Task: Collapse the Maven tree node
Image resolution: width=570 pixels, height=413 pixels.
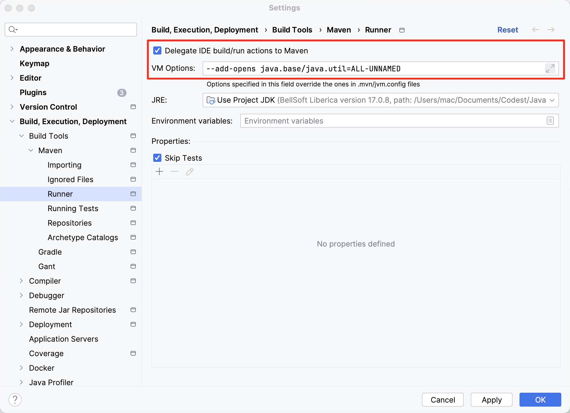Action: [31, 150]
